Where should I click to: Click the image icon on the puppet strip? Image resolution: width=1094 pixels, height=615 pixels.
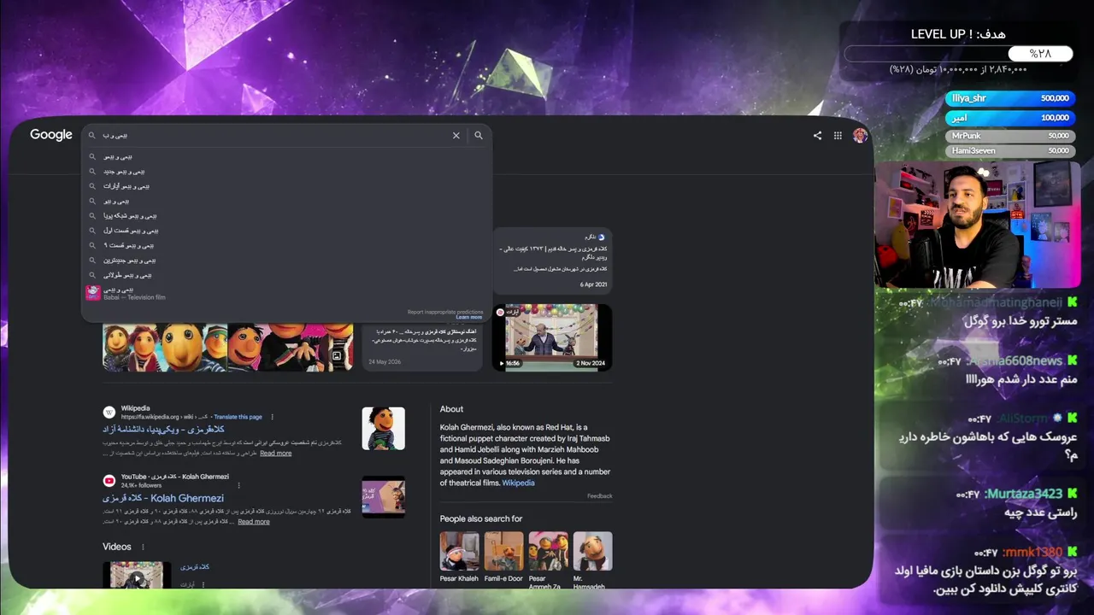tap(337, 356)
